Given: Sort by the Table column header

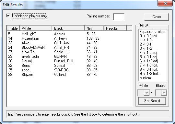Looking at the screenshot, I should coord(13,28).
